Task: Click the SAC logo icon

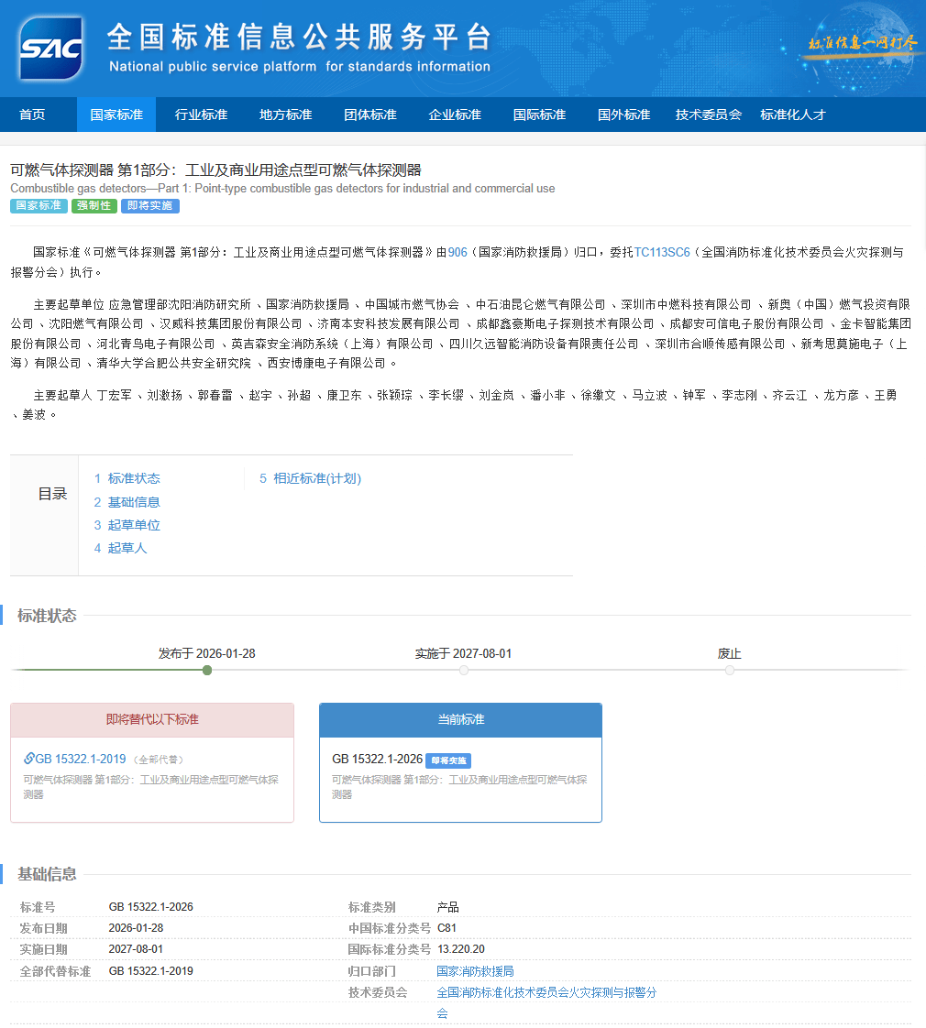Action: 51,48
